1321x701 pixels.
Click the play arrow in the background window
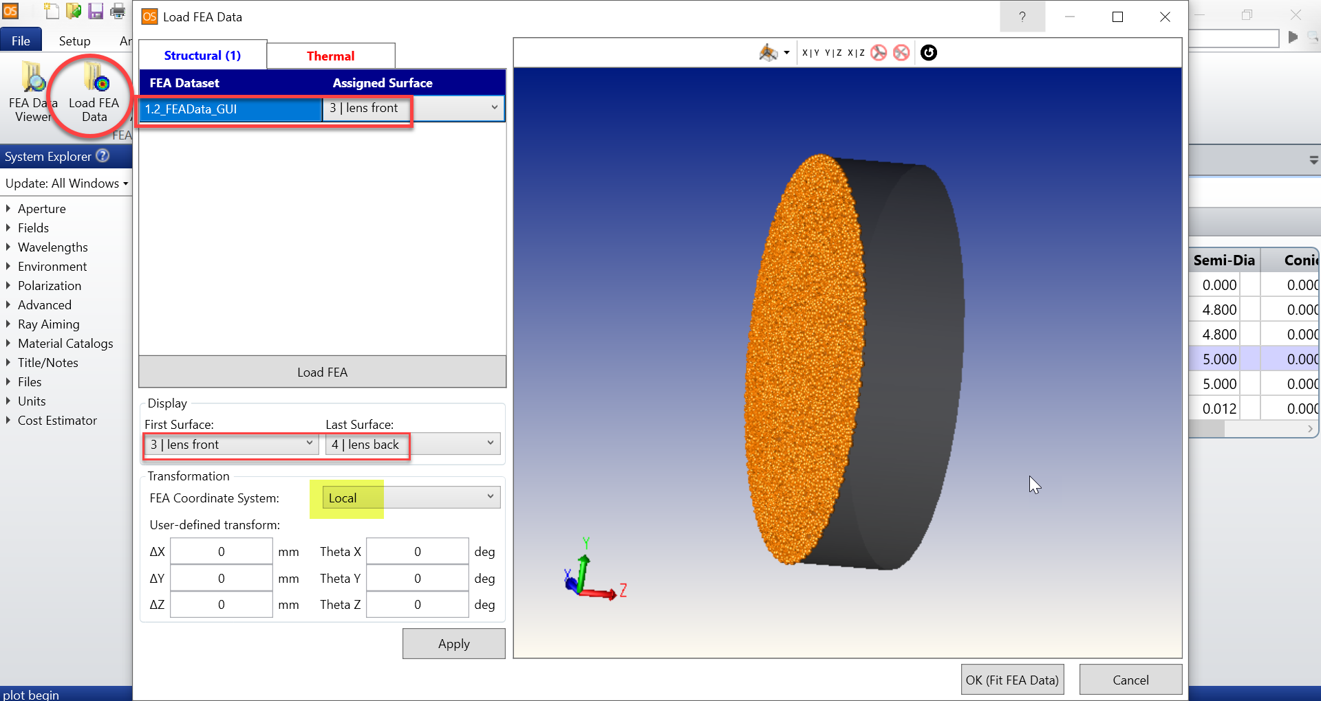(1293, 37)
